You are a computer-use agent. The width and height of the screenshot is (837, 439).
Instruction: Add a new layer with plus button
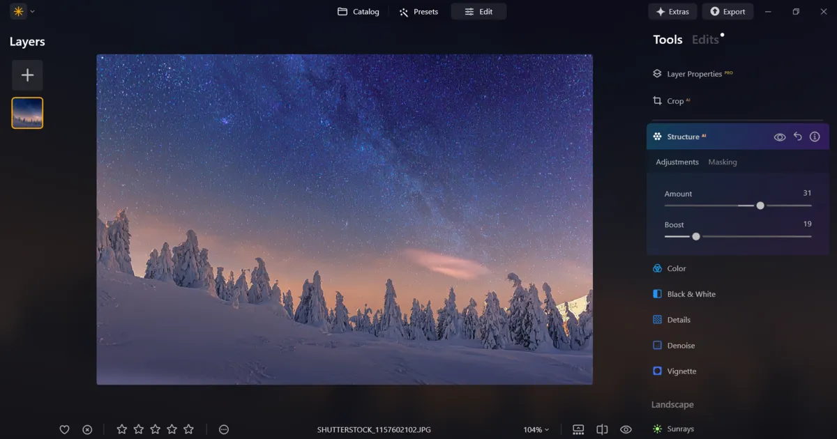tap(27, 75)
